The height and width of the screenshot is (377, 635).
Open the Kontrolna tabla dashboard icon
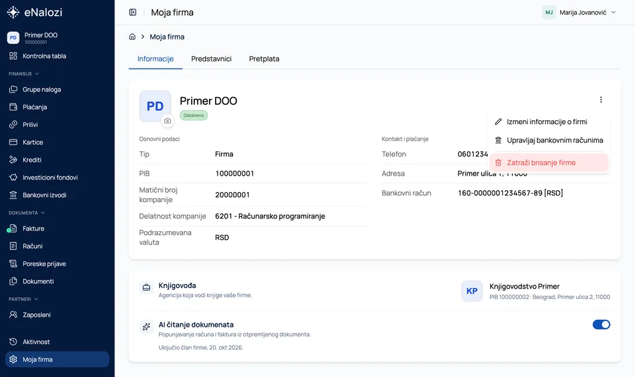pos(13,55)
